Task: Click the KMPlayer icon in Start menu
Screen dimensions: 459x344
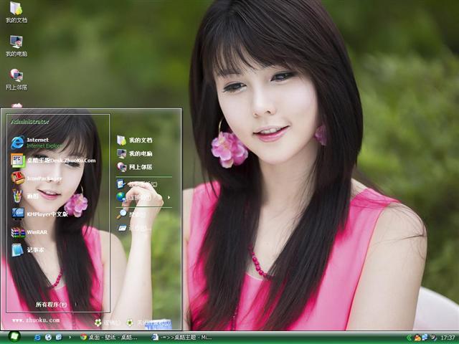Action: click(18, 214)
